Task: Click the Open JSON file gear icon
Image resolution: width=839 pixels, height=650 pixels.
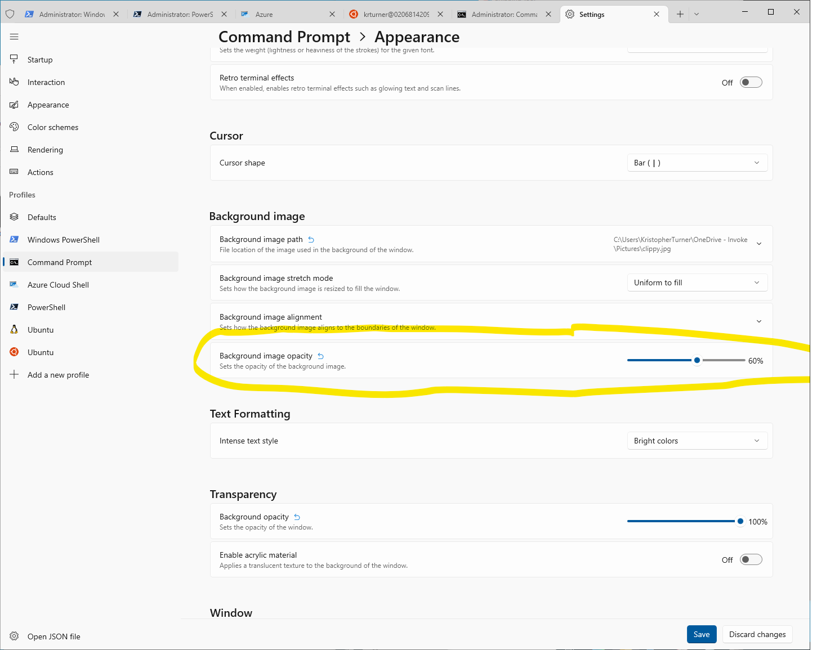Action: point(14,636)
